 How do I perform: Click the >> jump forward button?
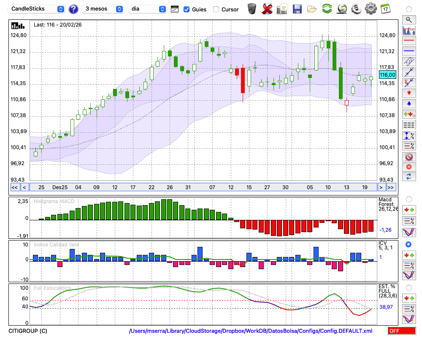(390, 187)
